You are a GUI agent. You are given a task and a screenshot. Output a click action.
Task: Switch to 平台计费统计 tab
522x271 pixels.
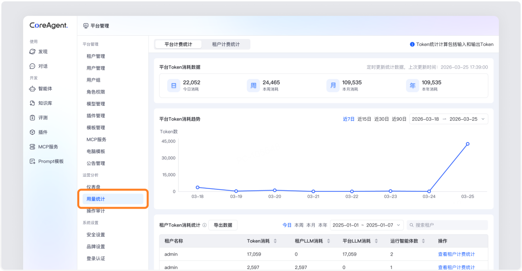click(178, 44)
